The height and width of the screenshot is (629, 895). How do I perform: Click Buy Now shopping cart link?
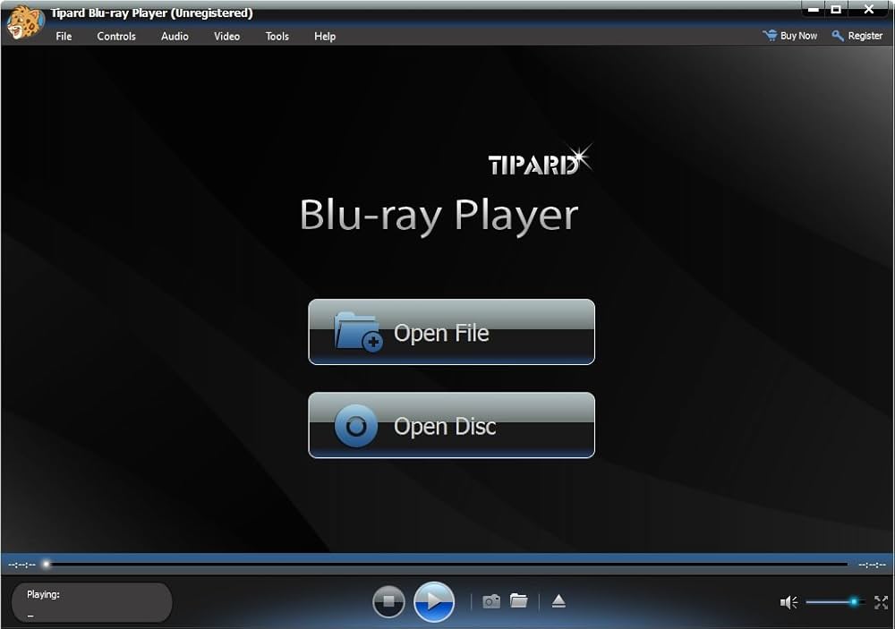790,36
